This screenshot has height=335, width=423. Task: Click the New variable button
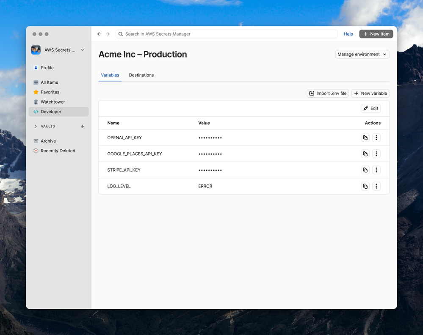coord(370,93)
